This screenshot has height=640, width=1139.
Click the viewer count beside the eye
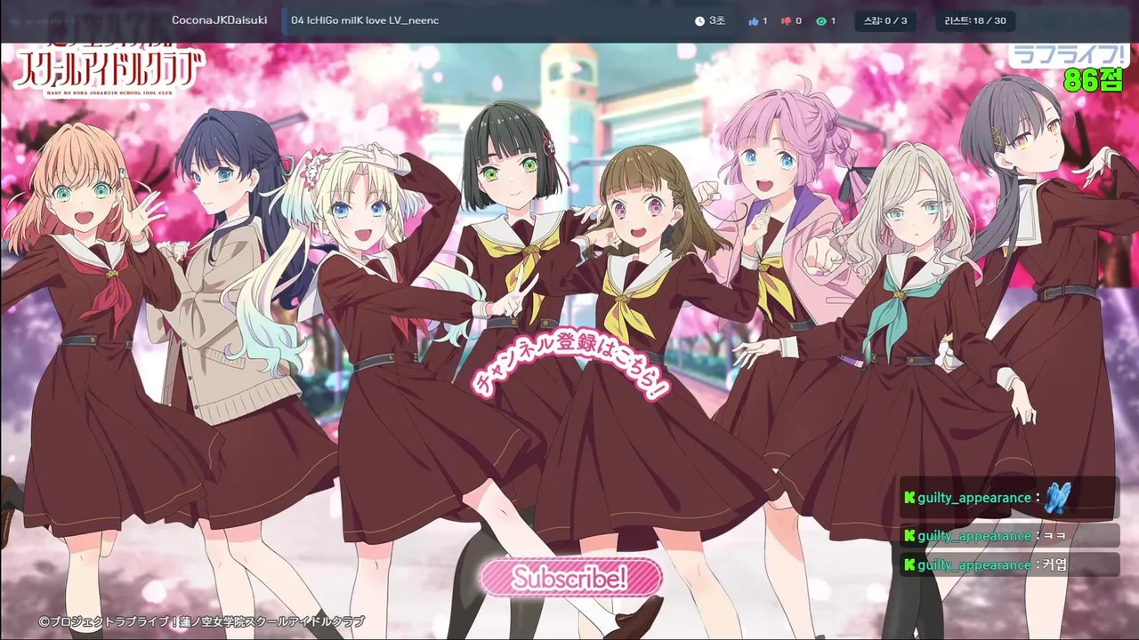(x=833, y=20)
